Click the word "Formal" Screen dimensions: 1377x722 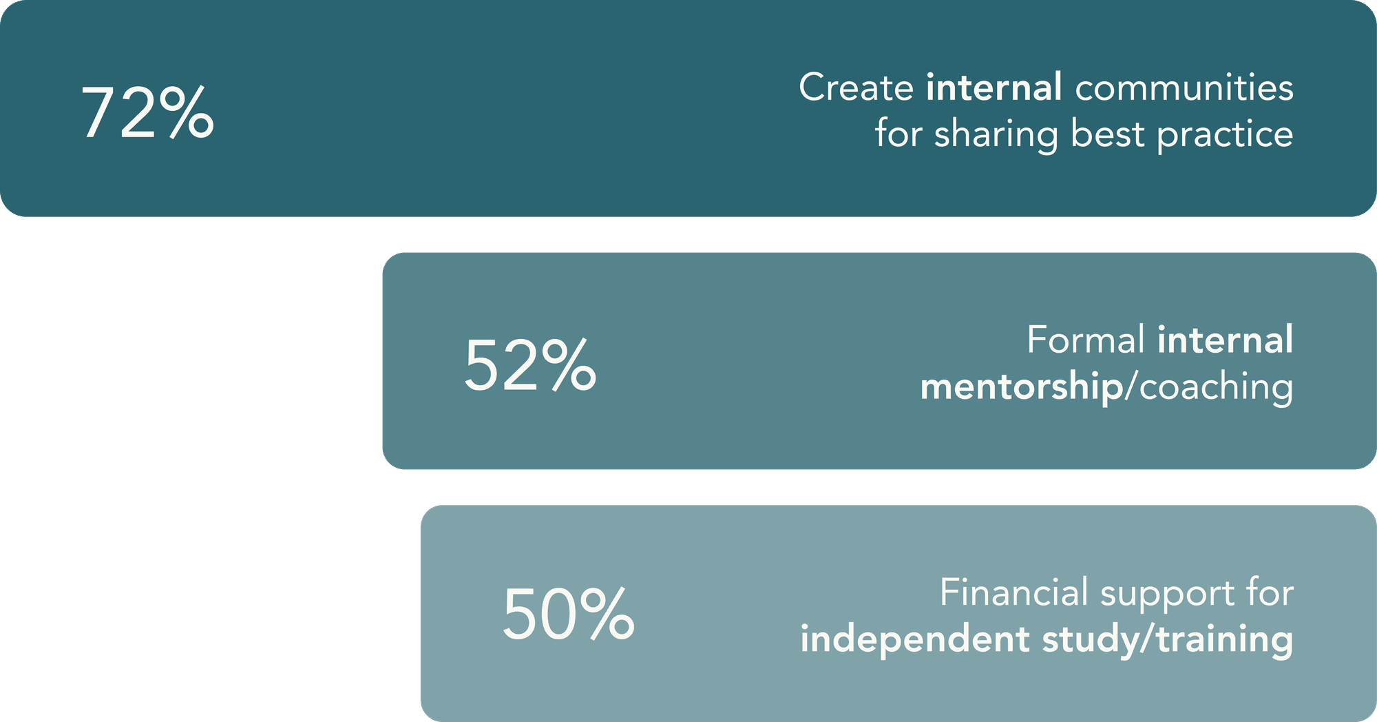(1086, 340)
